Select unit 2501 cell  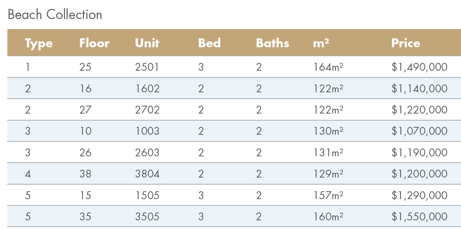(147, 67)
